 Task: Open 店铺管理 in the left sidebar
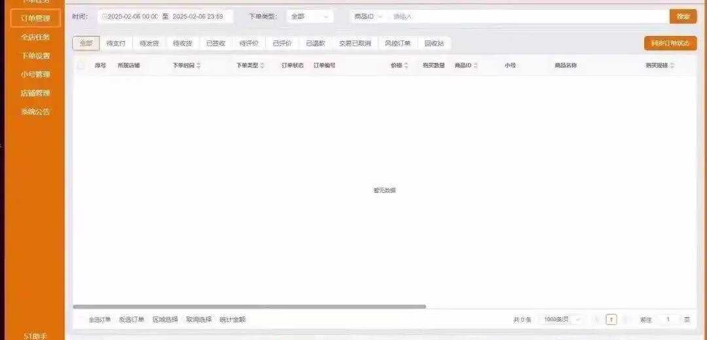point(35,93)
